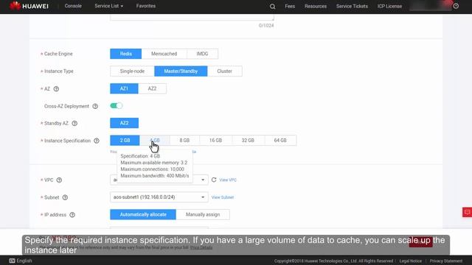Select AZ2 as Standby AZ

[125, 123]
